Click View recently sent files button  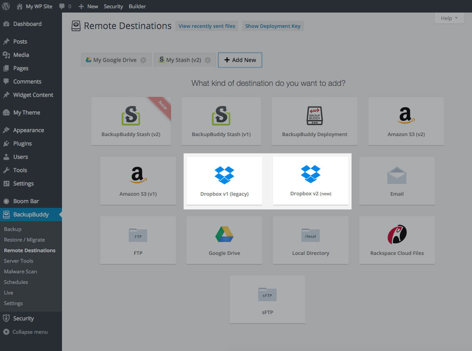pos(207,26)
